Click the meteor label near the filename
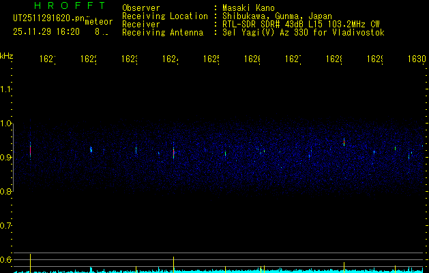The width and height of the screenshot is (429, 273). (x=99, y=22)
